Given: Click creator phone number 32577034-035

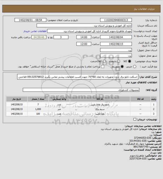Looking at the screenshot, I should (138, 159).
